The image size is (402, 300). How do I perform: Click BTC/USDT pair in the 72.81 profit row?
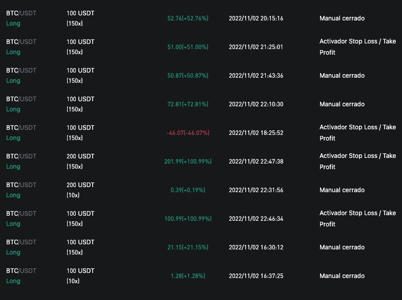(x=21, y=99)
